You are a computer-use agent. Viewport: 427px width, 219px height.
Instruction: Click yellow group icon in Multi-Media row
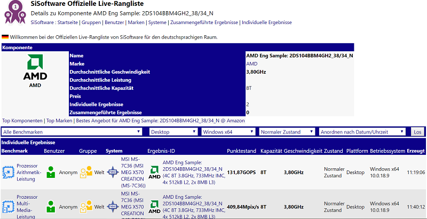pyautogui.click(x=86, y=207)
